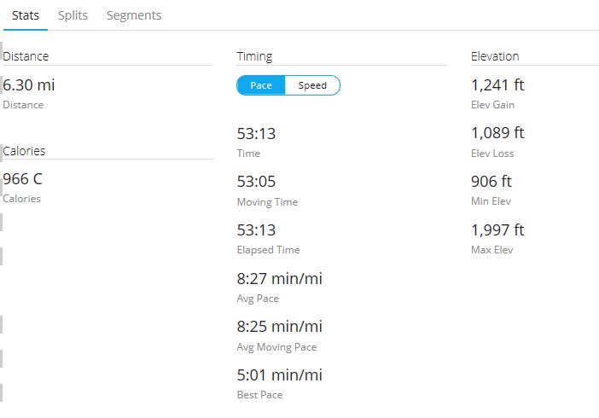The height and width of the screenshot is (418, 599).
Task: Click the Calories section header
Action: tap(24, 151)
